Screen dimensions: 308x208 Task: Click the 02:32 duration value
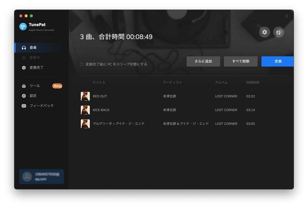251,96
